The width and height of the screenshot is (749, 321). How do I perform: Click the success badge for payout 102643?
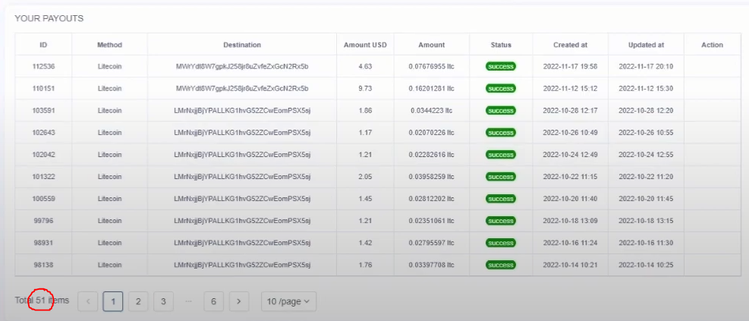pos(501,132)
